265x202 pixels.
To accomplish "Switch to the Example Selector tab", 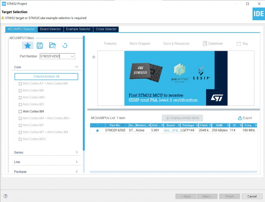I will click(78, 29).
